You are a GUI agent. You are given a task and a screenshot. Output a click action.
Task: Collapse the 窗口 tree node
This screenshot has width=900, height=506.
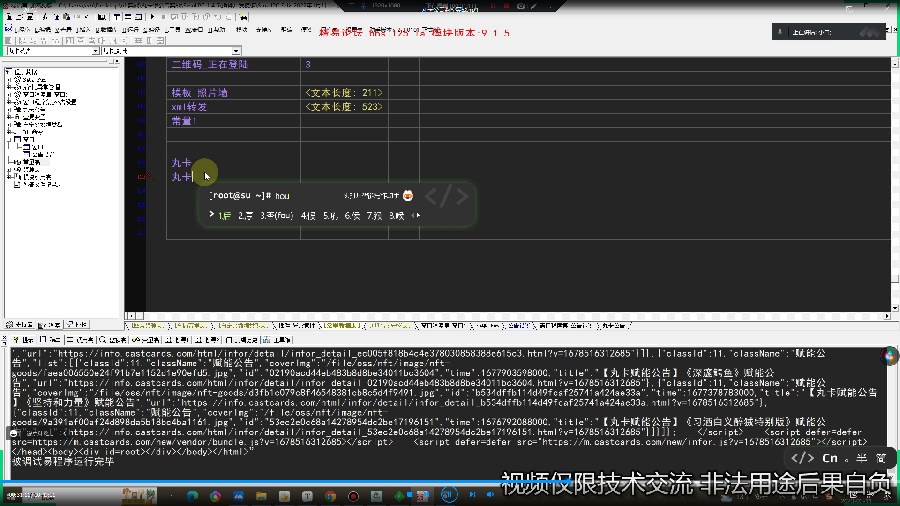pos(8,140)
